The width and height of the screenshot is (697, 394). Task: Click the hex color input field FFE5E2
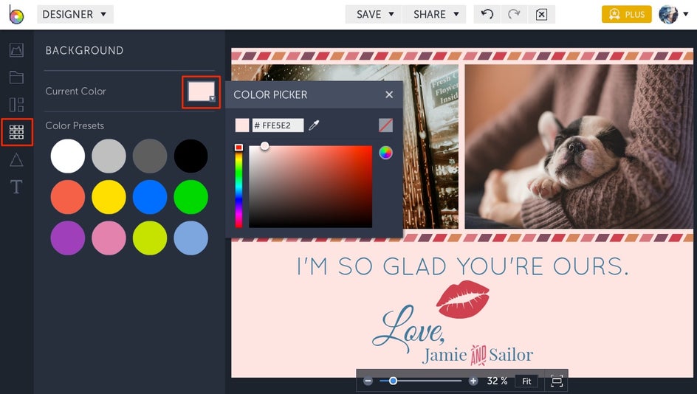coord(278,125)
